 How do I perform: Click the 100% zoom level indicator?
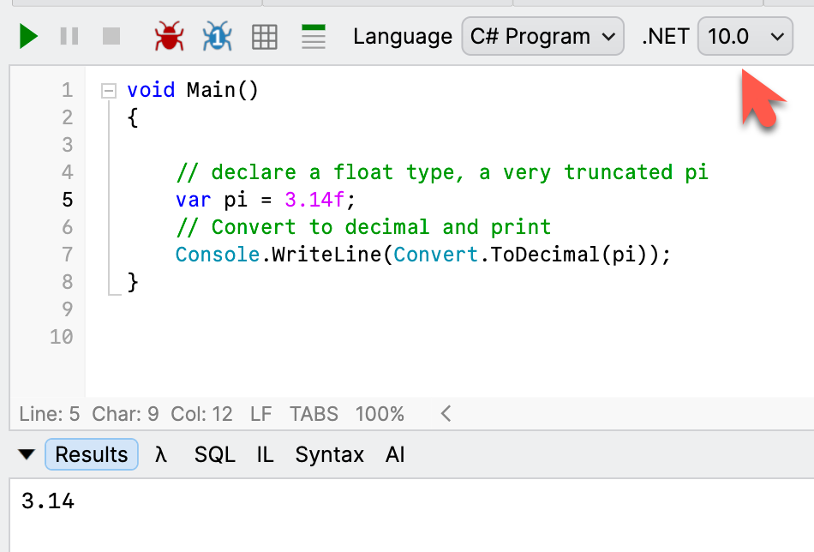click(x=380, y=414)
